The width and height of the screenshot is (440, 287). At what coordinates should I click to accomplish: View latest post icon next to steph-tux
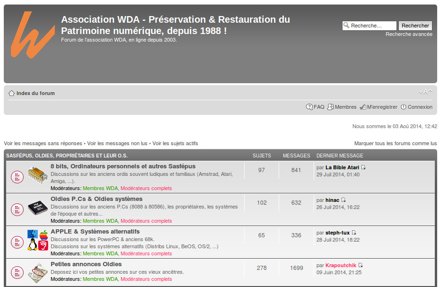click(354, 233)
